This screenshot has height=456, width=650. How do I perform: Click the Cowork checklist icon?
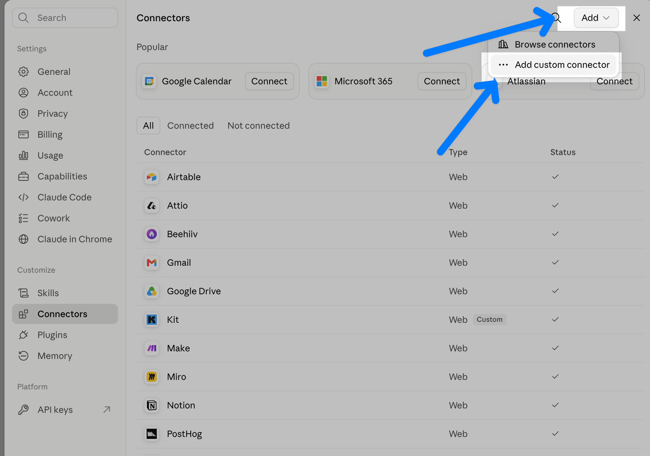click(23, 218)
